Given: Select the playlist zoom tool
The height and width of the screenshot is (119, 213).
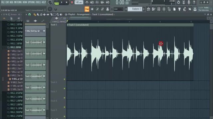Looking at the screenshot, I should 58,15.
